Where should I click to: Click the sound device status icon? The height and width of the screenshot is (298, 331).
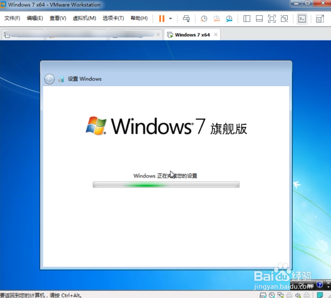(297, 295)
